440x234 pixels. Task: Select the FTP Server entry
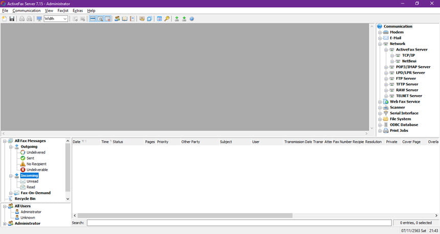coord(406,79)
